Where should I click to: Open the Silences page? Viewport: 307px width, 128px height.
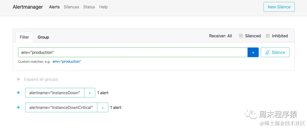coord(71,7)
